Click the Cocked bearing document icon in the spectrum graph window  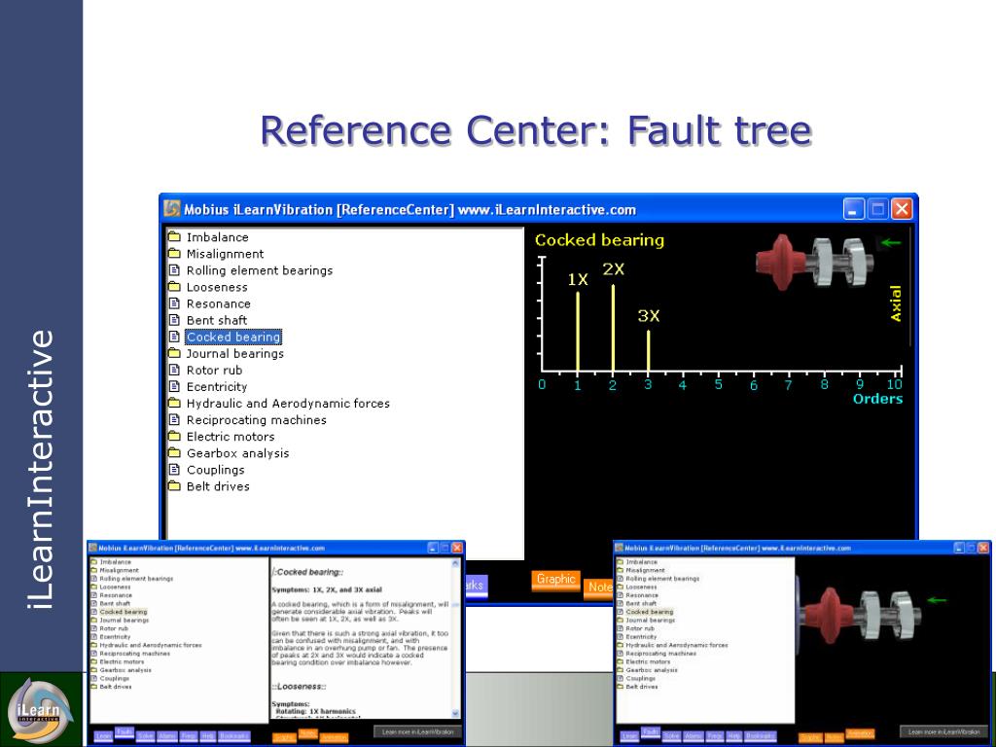coord(174,337)
